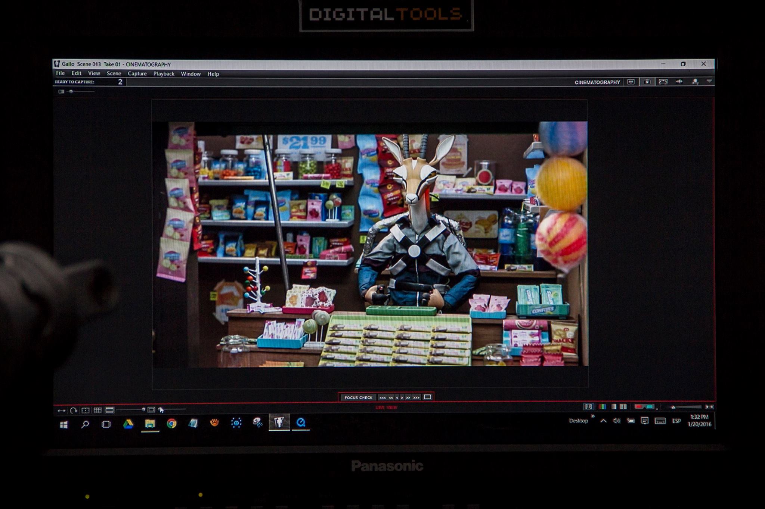Enable the 3D anaglyph glasses view
765x509 pixels.
coord(644,406)
